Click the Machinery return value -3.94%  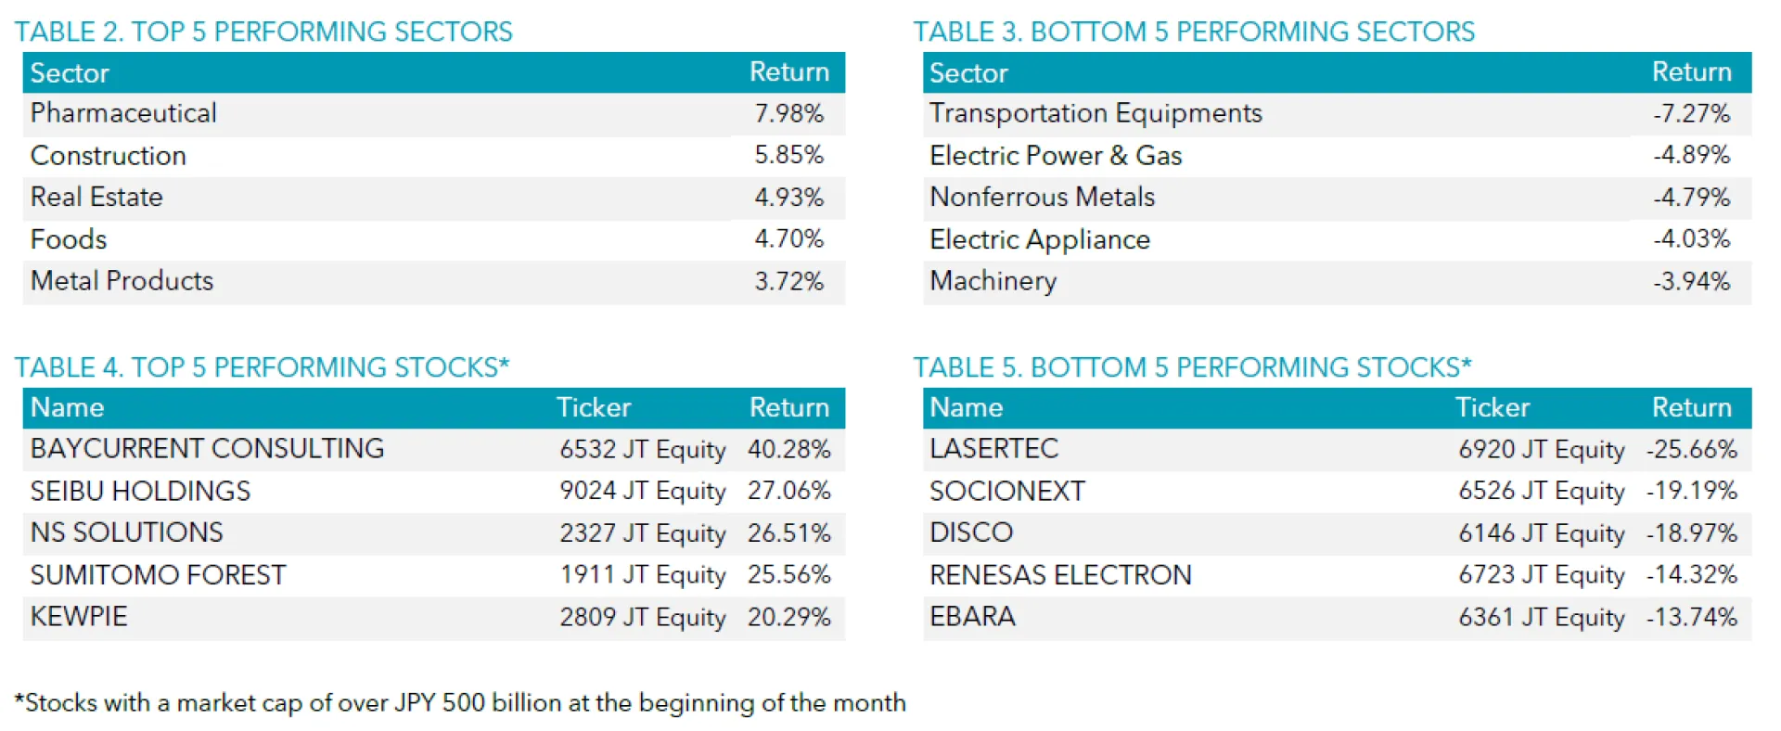tap(1691, 281)
